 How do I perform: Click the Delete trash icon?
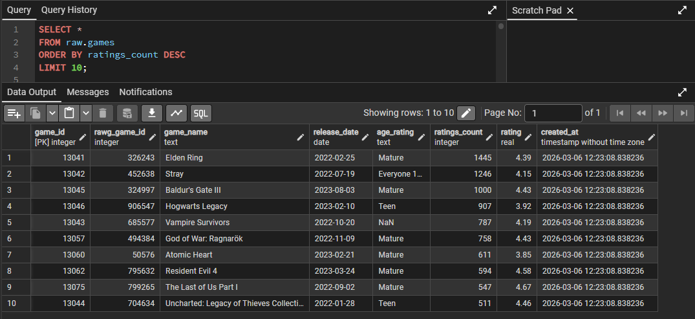(103, 113)
